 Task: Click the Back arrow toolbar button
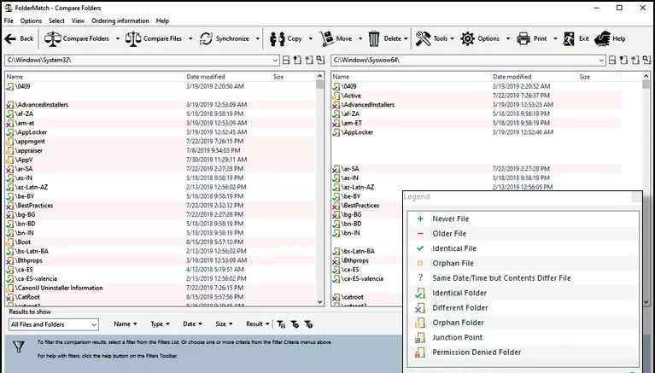[x=19, y=38]
